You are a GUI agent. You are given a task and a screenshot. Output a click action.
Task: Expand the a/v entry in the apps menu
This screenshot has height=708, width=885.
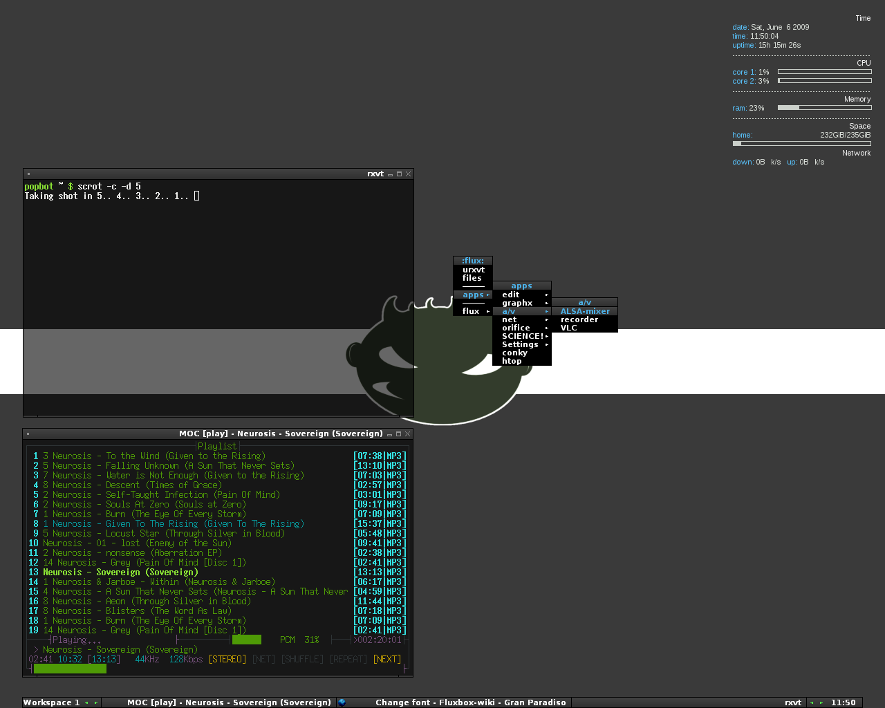point(522,311)
